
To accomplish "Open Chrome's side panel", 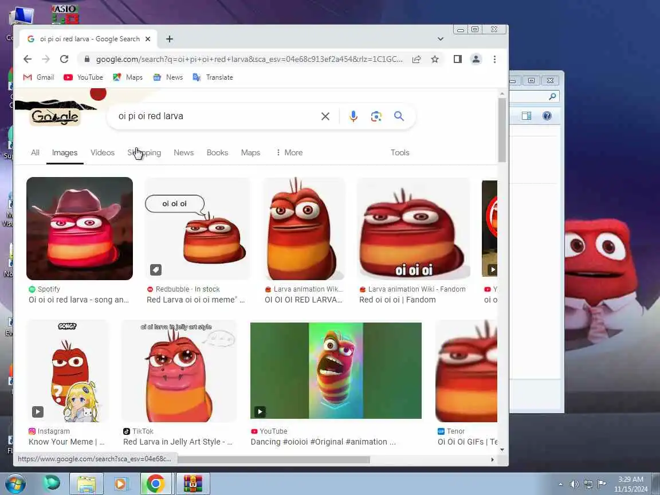I will coord(458,60).
